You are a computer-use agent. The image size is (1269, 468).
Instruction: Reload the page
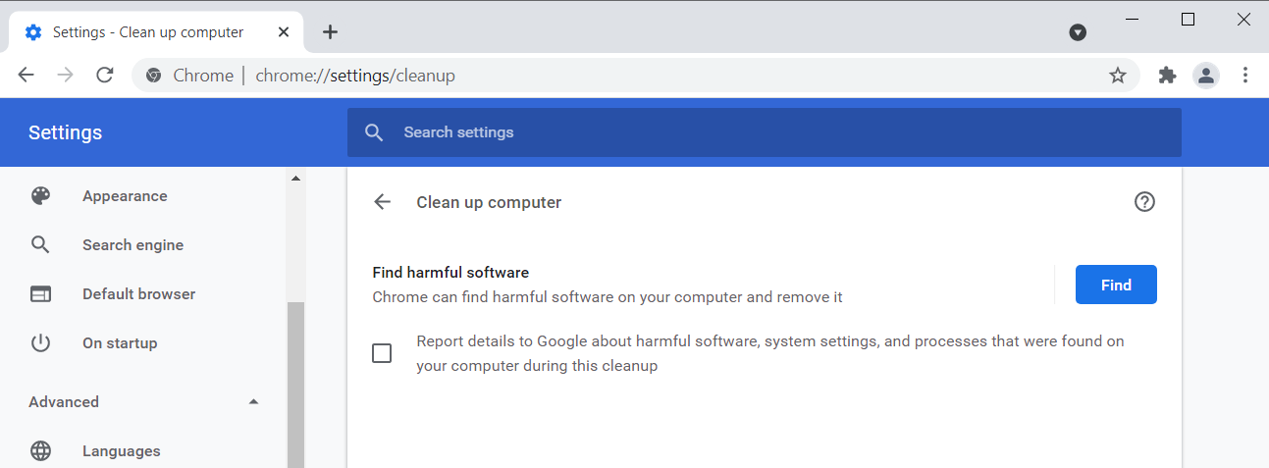click(x=105, y=76)
